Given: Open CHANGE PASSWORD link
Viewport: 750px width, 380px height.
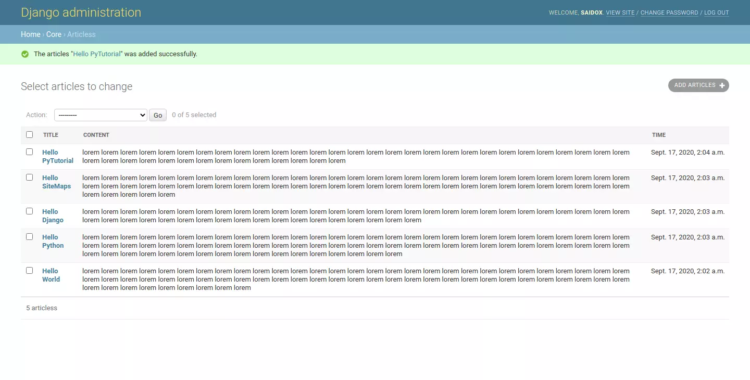Looking at the screenshot, I should tap(669, 12).
